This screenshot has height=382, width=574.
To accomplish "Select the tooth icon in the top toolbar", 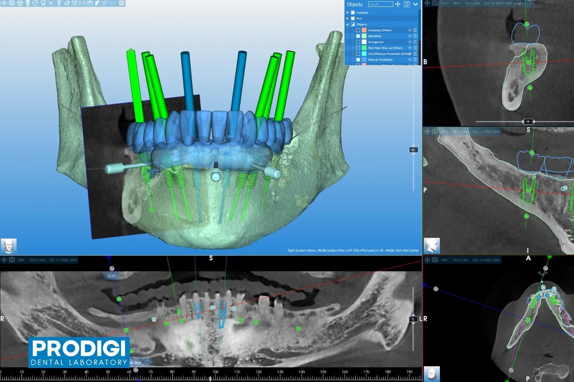I will click(44, 3).
